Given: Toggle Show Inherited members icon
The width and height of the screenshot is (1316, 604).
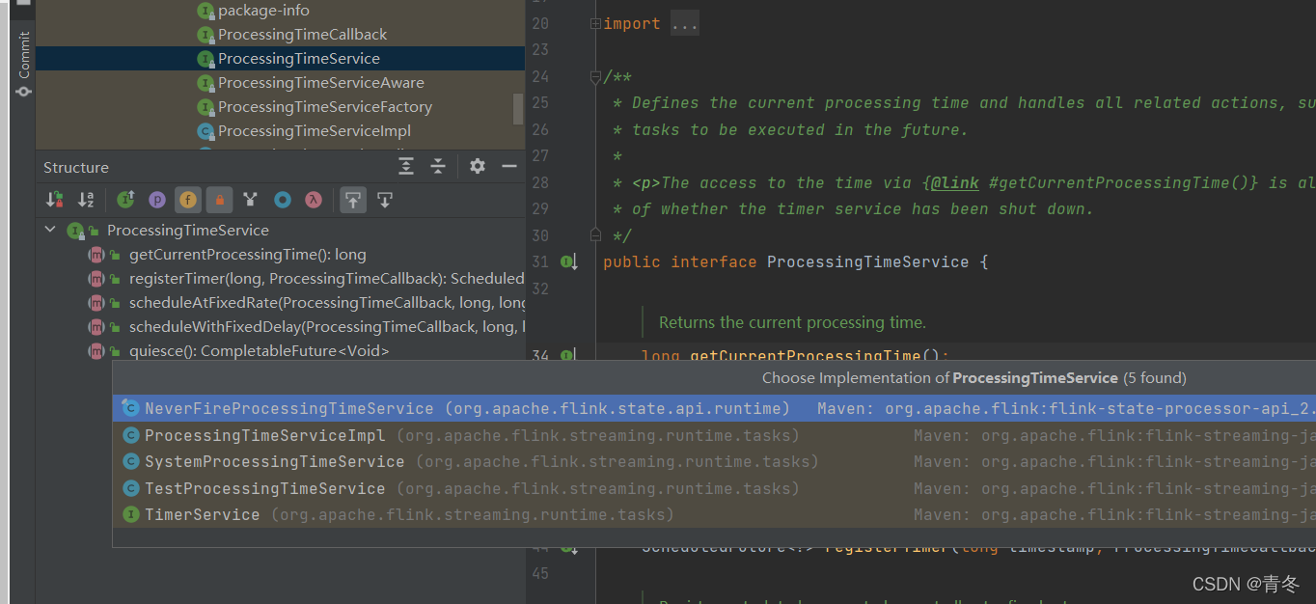Looking at the screenshot, I should tap(125, 200).
